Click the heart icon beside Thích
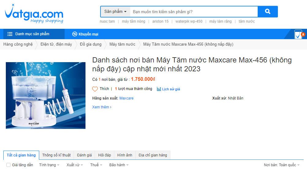Viewport: 307px width, 169px height. (95, 89)
